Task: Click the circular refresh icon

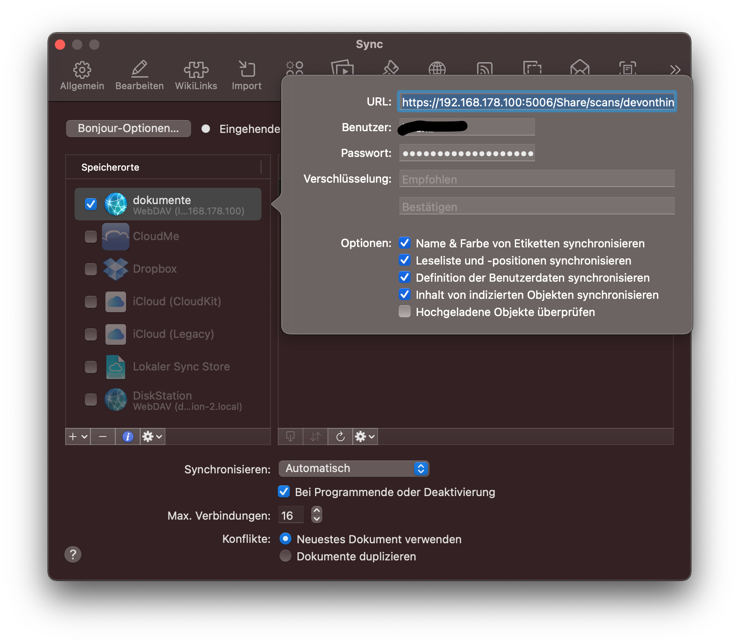Action: (x=340, y=436)
